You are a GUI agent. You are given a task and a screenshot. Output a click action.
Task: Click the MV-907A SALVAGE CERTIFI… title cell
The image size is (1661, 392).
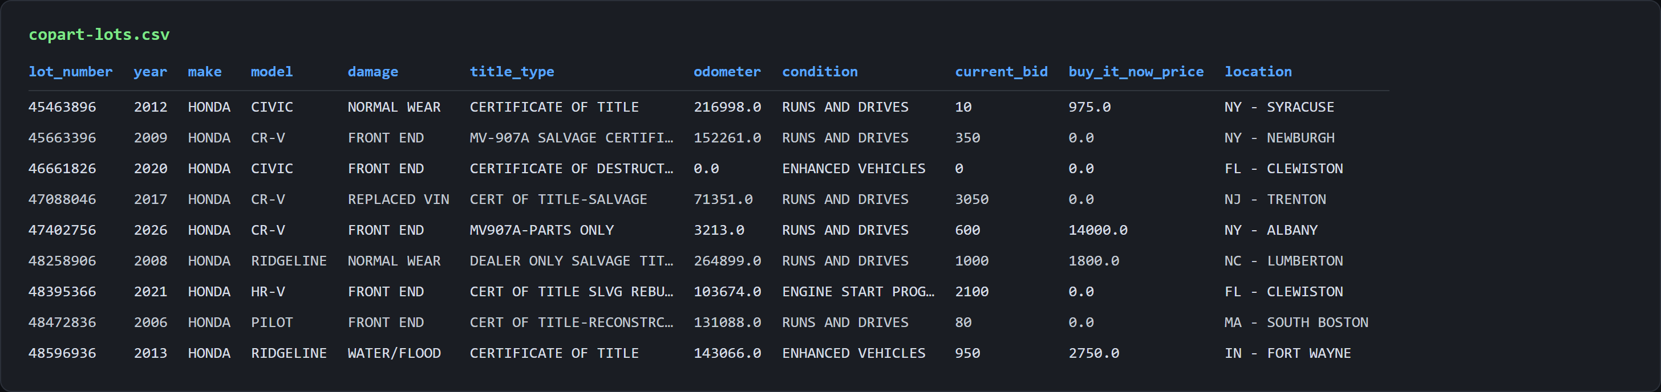pos(572,138)
